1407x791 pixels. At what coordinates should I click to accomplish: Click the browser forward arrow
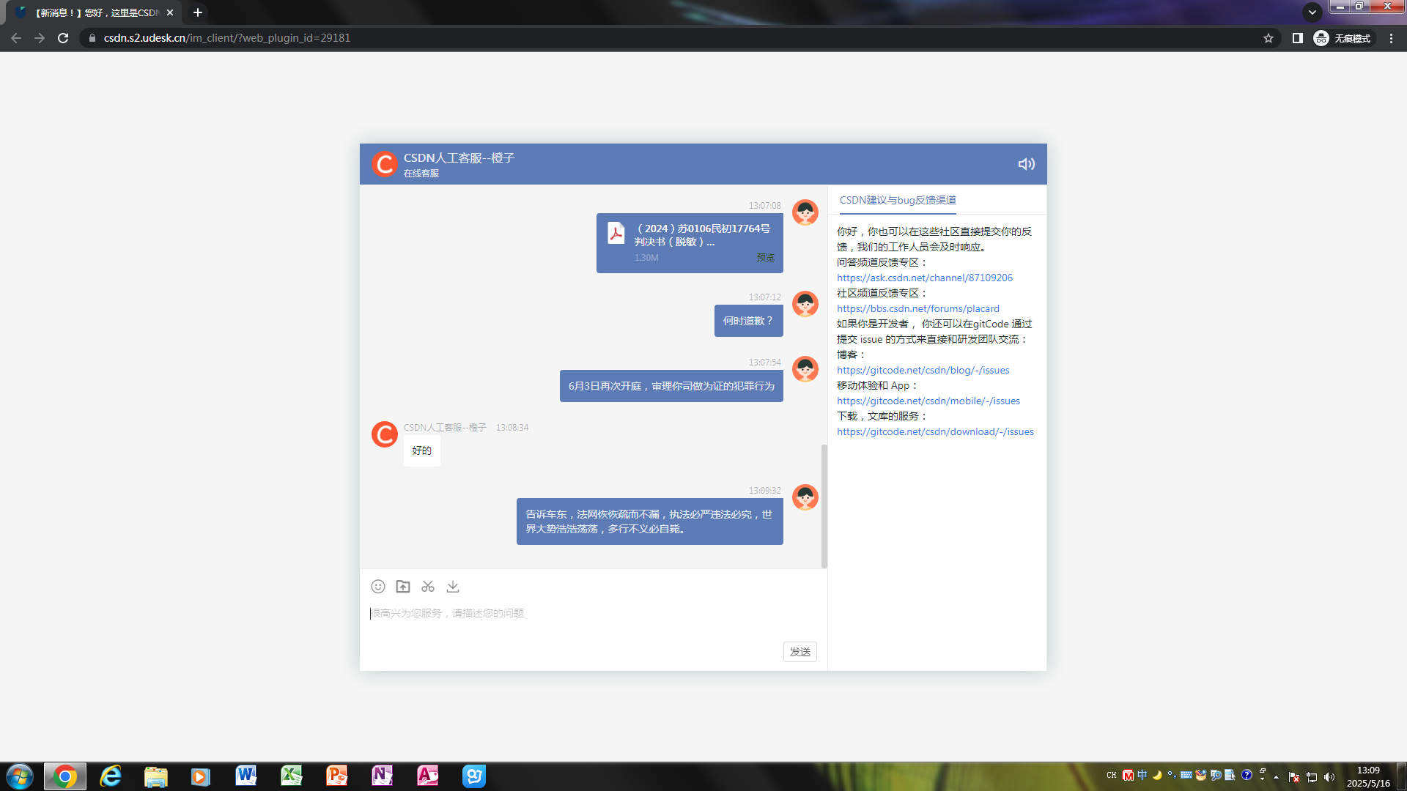40,38
